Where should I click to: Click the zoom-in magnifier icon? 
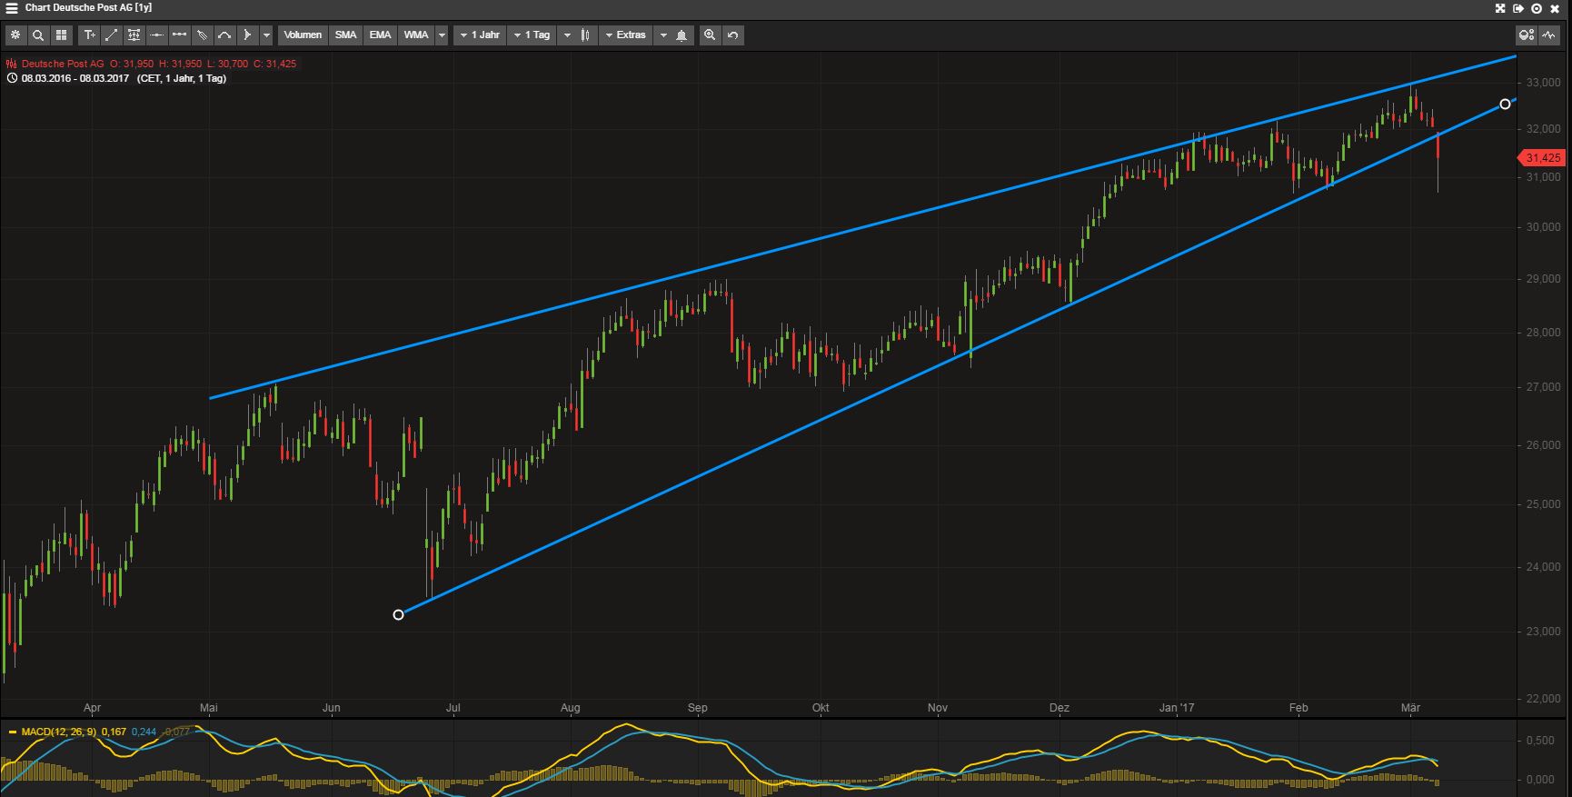[710, 35]
